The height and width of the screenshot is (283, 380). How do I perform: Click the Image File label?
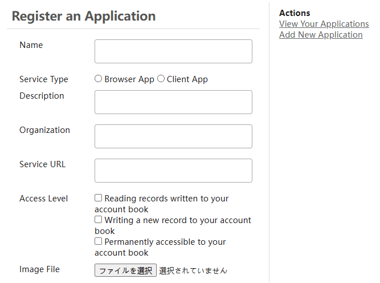tap(39, 269)
